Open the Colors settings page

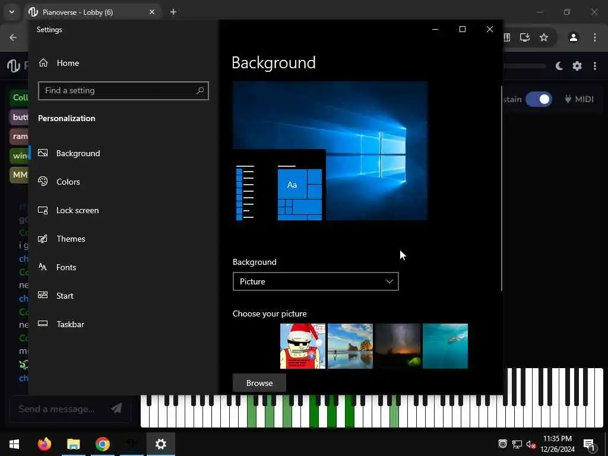68,182
